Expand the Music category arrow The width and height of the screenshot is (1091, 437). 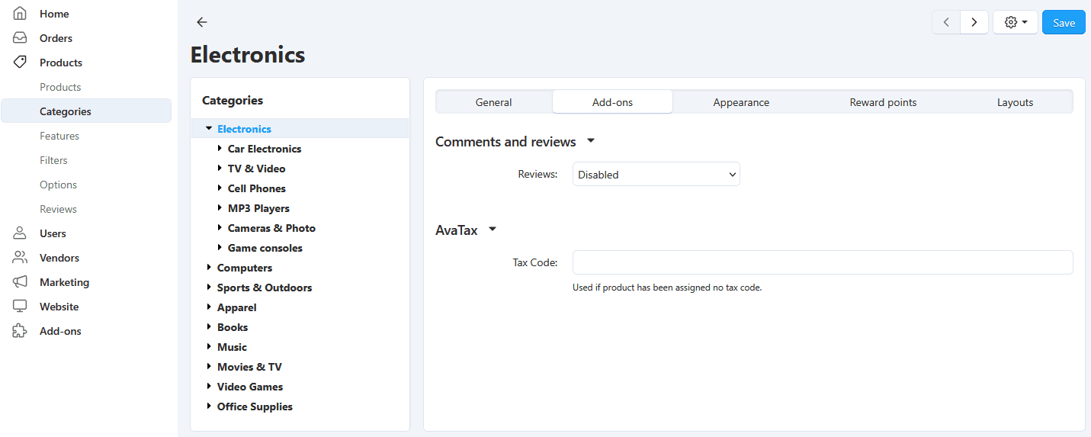point(209,347)
